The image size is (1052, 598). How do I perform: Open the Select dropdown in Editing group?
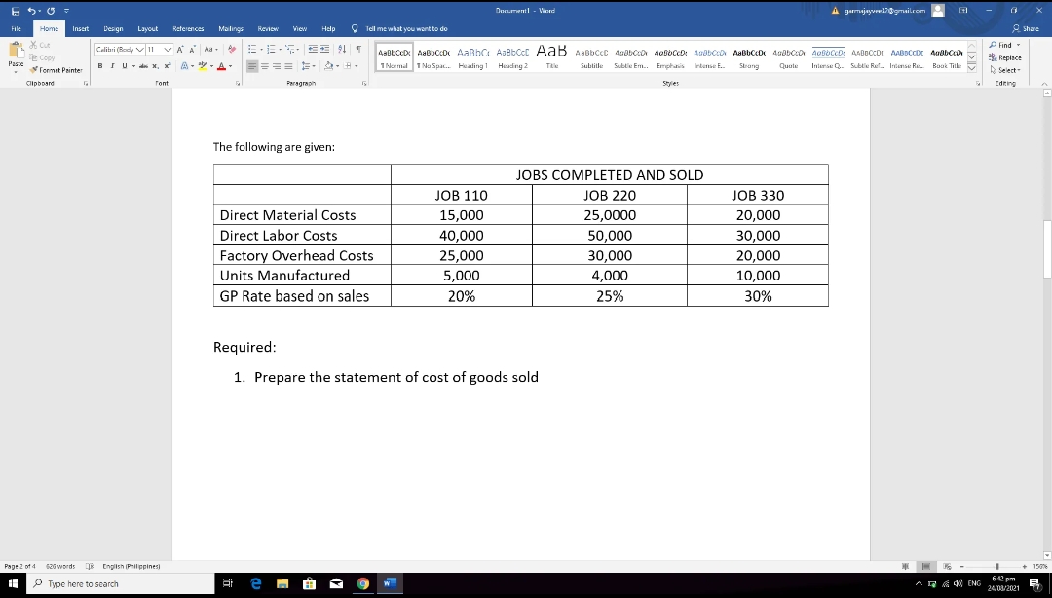click(1004, 69)
